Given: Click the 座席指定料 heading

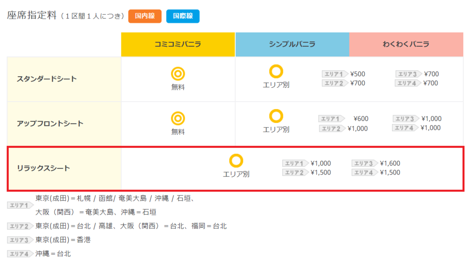Looking at the screenshot, I should coord(32,15).
